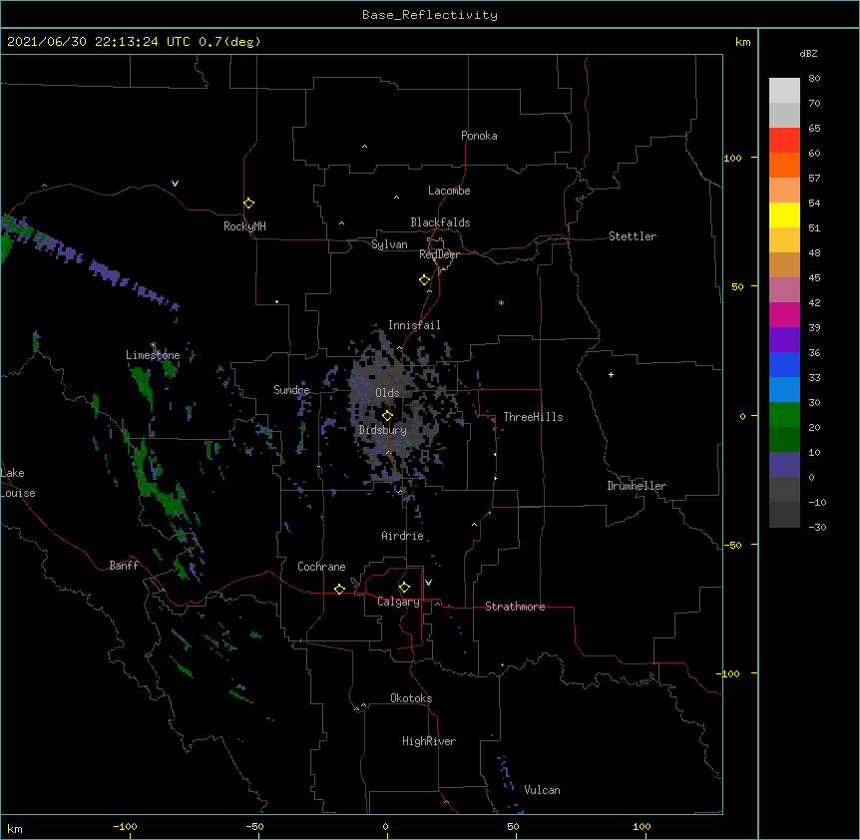Image resolution: width=860 pixels, height=840 pixels.
Task: Click the Olds label
Action: 387,393
